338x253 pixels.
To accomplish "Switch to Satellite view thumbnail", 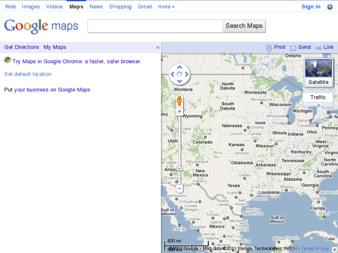I will pyautogui.click(x=318, y=72).
